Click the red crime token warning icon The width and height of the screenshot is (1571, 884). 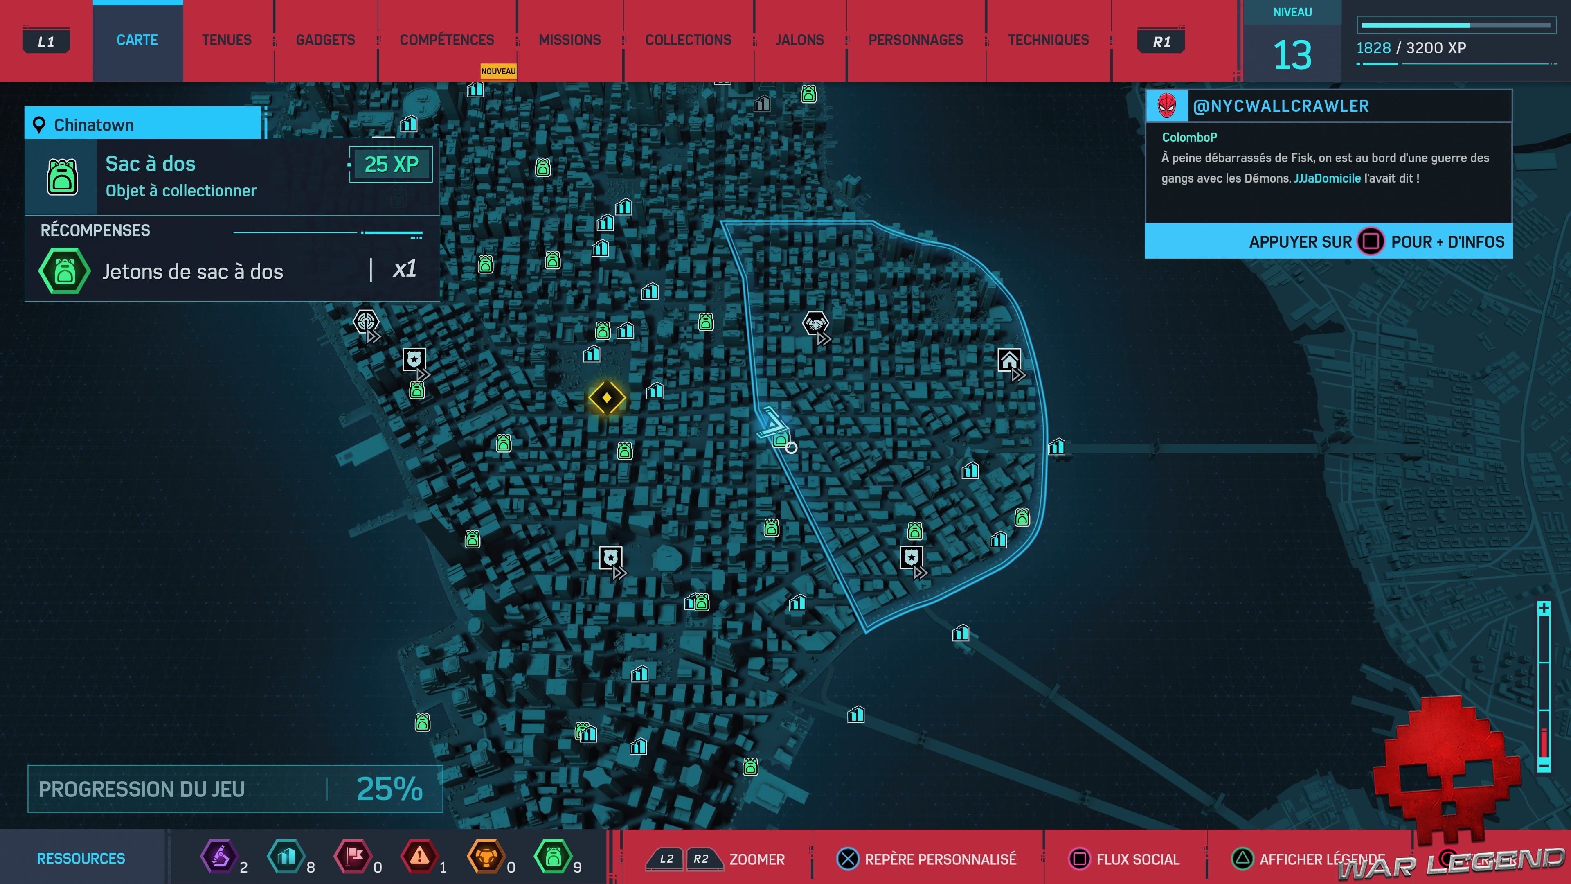click(x=420, y=857)
